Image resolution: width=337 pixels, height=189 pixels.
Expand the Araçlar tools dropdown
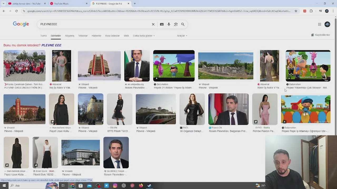[x=182, y=36]
